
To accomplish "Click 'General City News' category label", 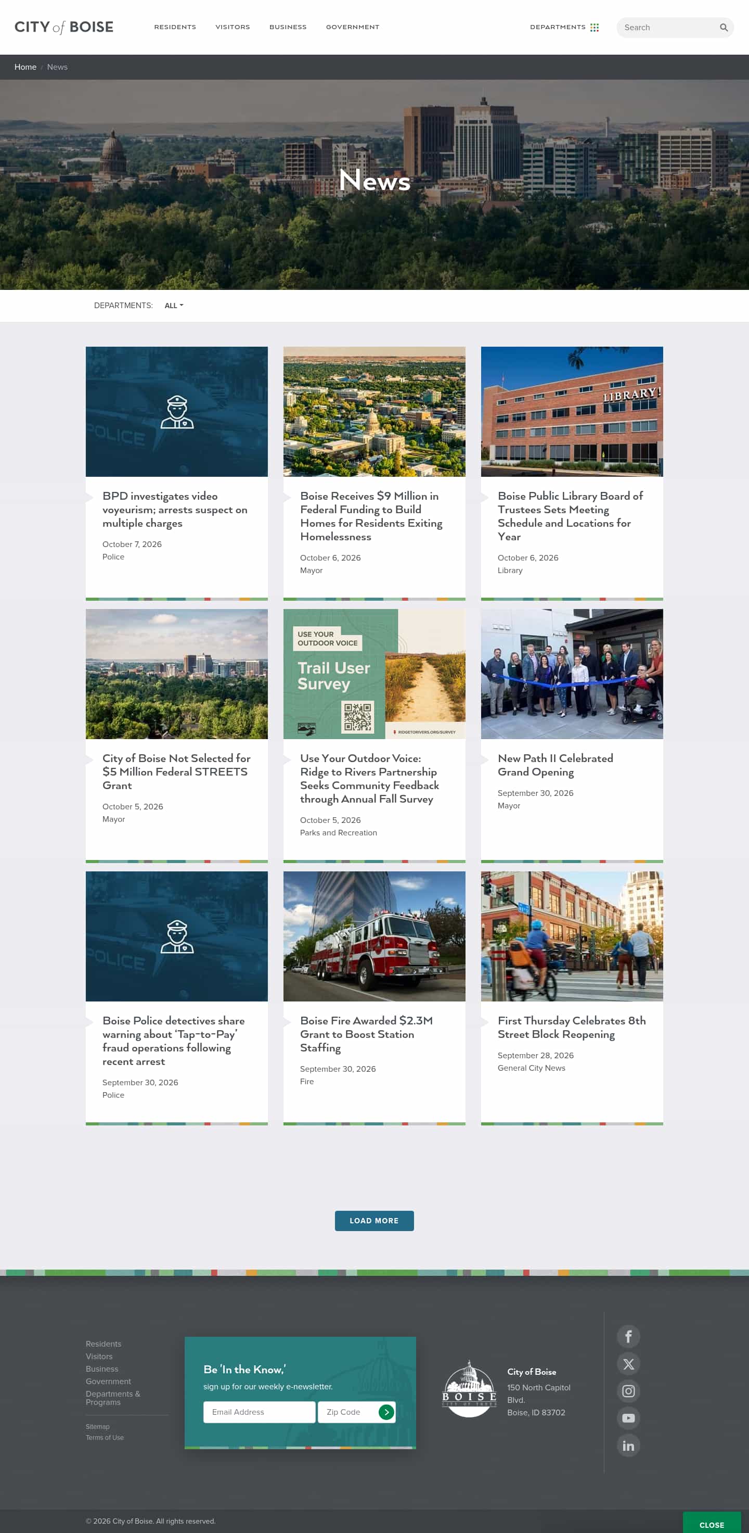I will 532,1068.
